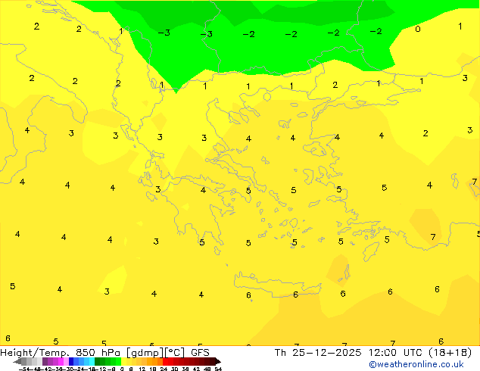Click the "-54" legend scale label
The width and height of the screenshot is (480, 371).
[24, 369]
